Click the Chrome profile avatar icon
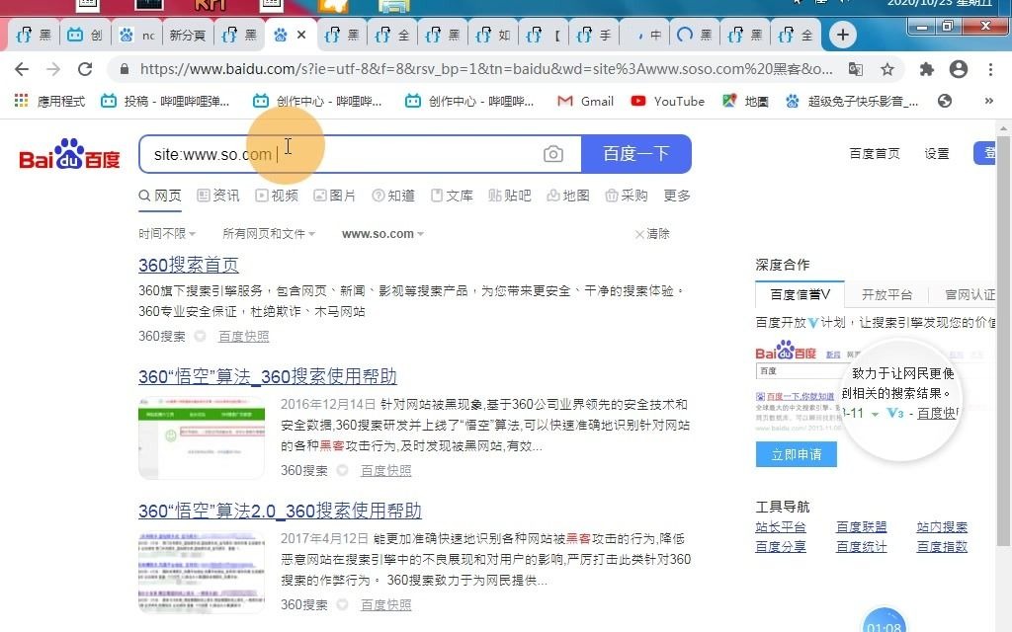1012x632 pixels. tap(958, 70)
